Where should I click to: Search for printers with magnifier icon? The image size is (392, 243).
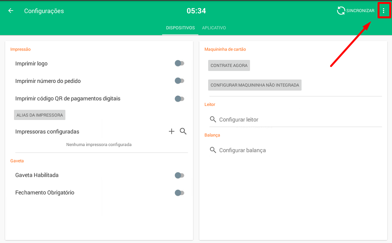pos(183,131)
